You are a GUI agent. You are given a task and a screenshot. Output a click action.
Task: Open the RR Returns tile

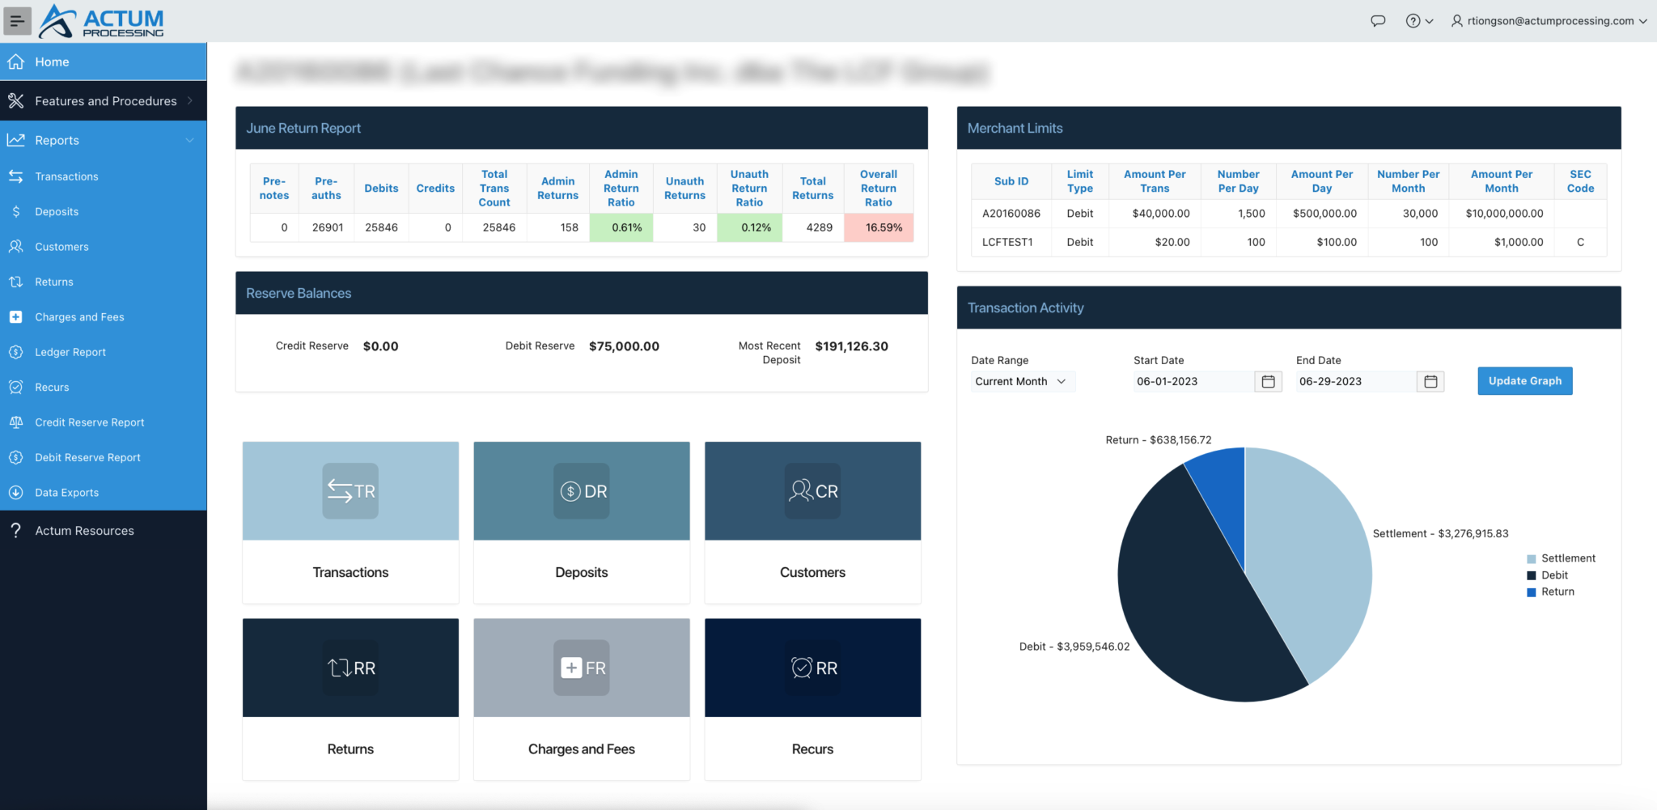pyautogui.click(x=350, y=699)
